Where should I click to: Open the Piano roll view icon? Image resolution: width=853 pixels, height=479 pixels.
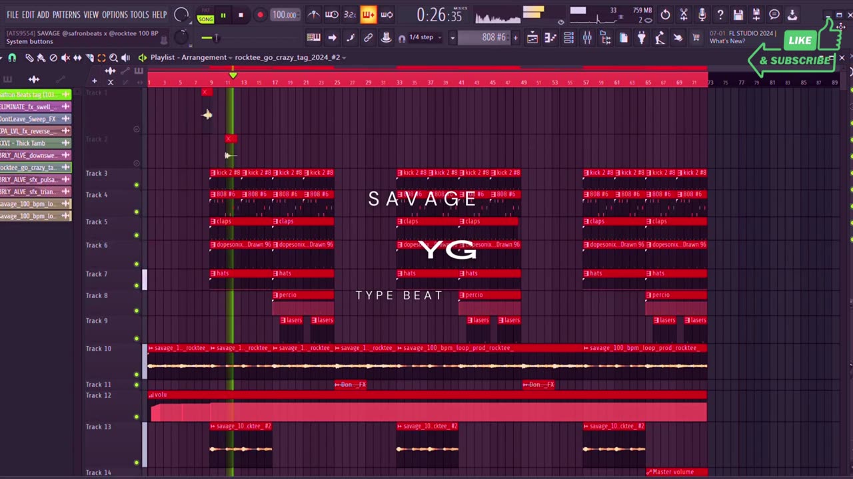point(550,38)
